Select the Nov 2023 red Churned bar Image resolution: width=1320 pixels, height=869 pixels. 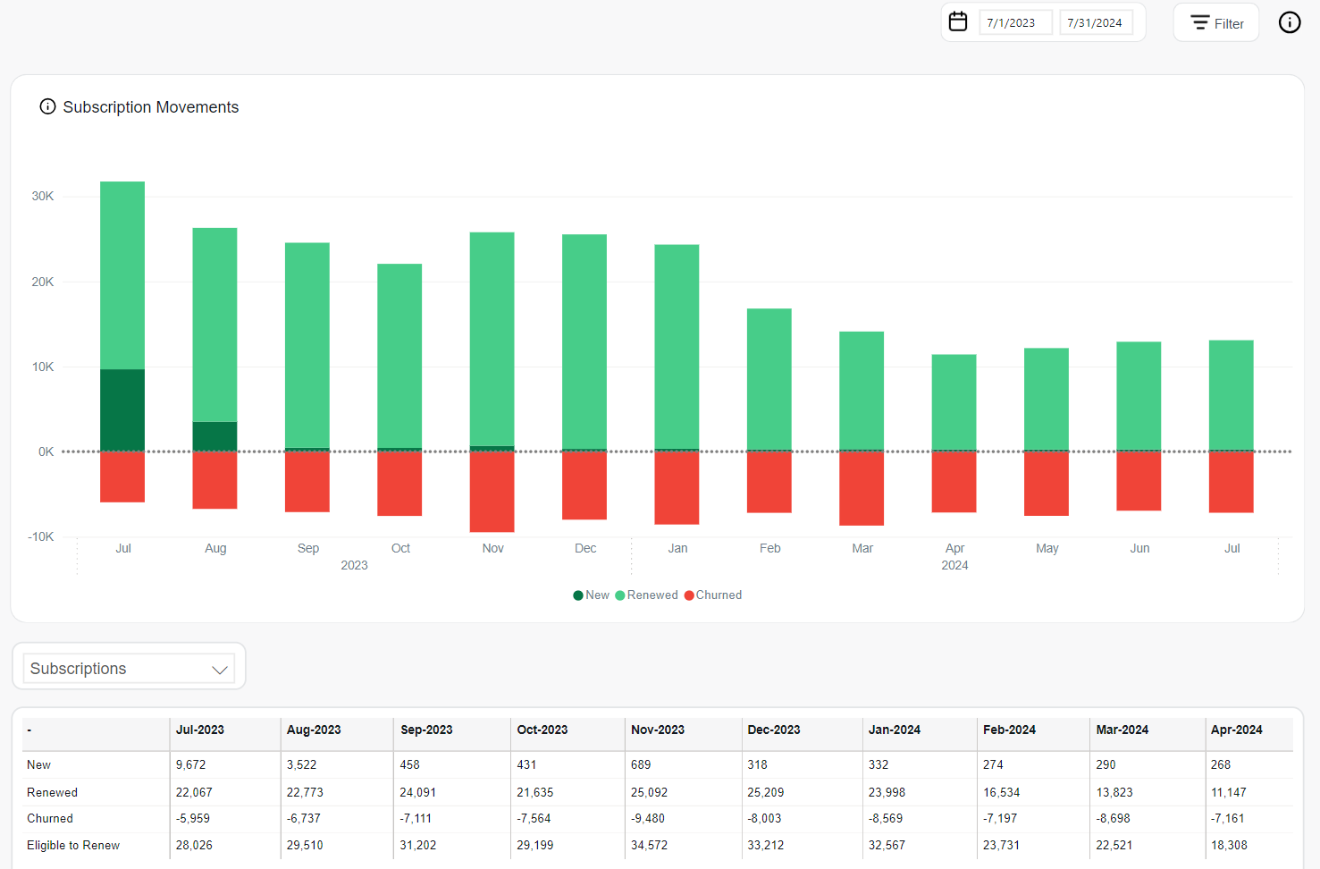(x=492, y=492)
